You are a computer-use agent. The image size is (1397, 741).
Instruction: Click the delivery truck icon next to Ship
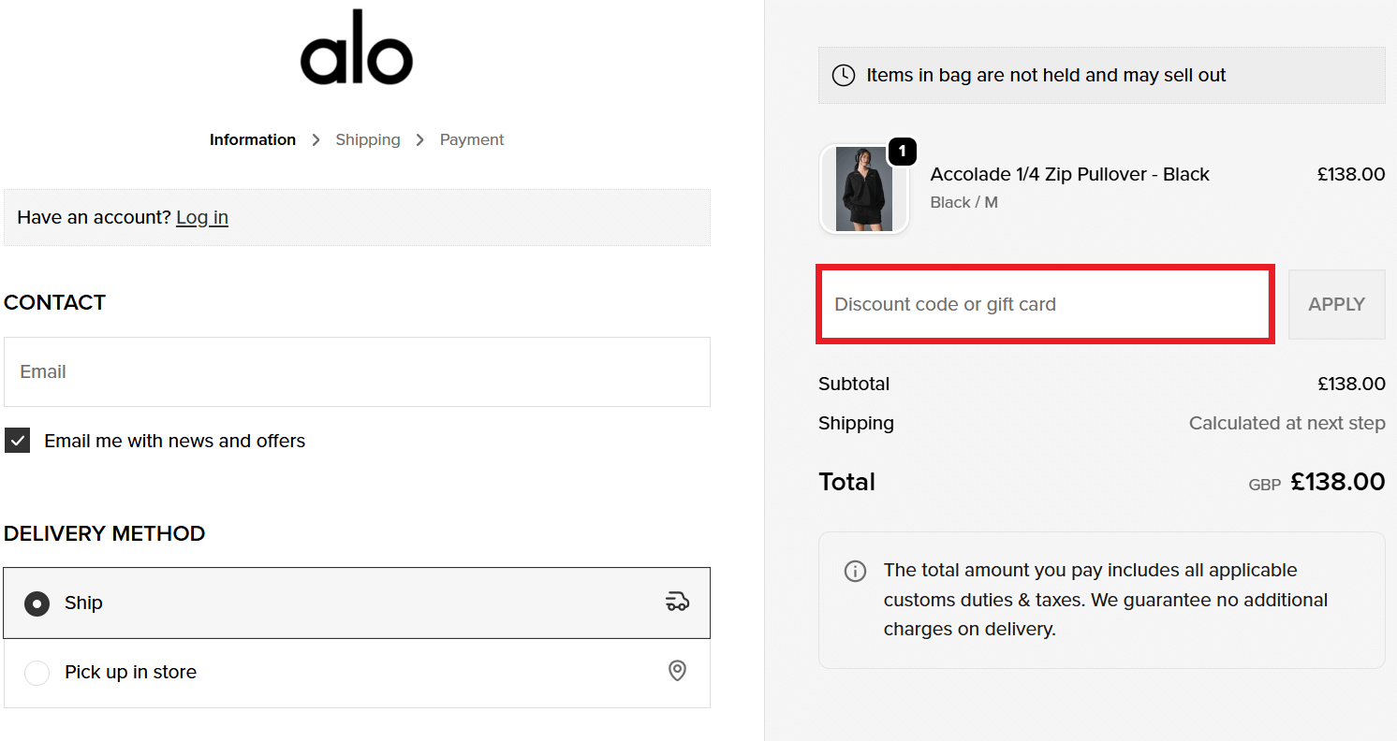point(677,603)
